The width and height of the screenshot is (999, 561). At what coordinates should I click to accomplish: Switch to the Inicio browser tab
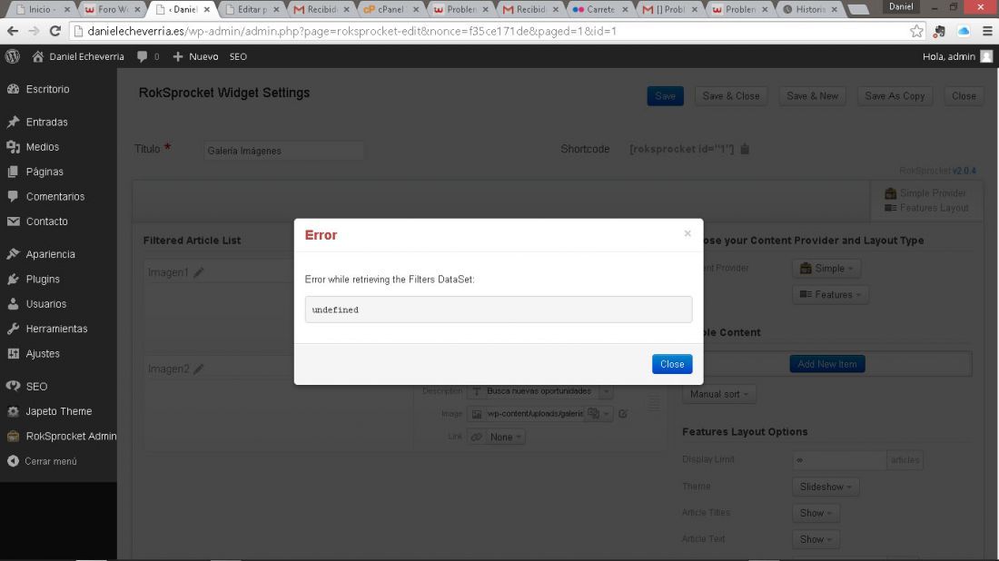coord(42,10)
